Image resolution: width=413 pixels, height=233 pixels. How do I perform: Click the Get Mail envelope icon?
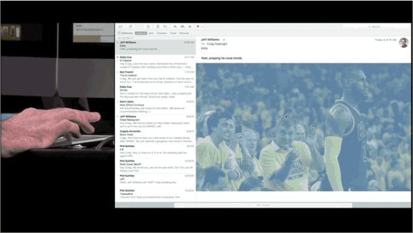click(x=120, y=27)
